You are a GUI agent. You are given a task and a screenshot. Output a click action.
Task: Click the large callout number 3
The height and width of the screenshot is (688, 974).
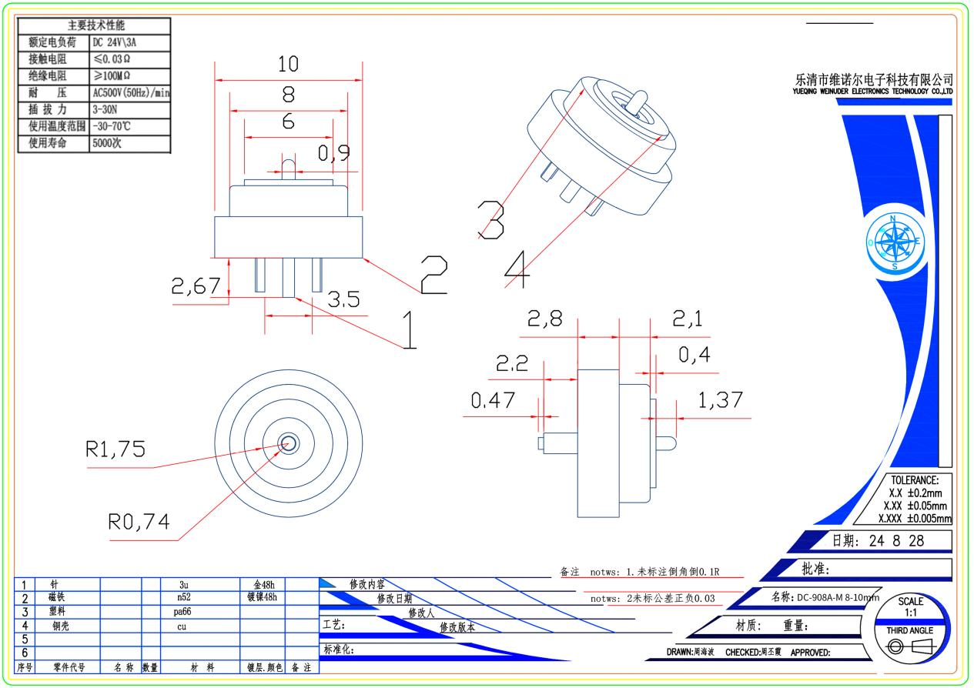click(490, 219)
